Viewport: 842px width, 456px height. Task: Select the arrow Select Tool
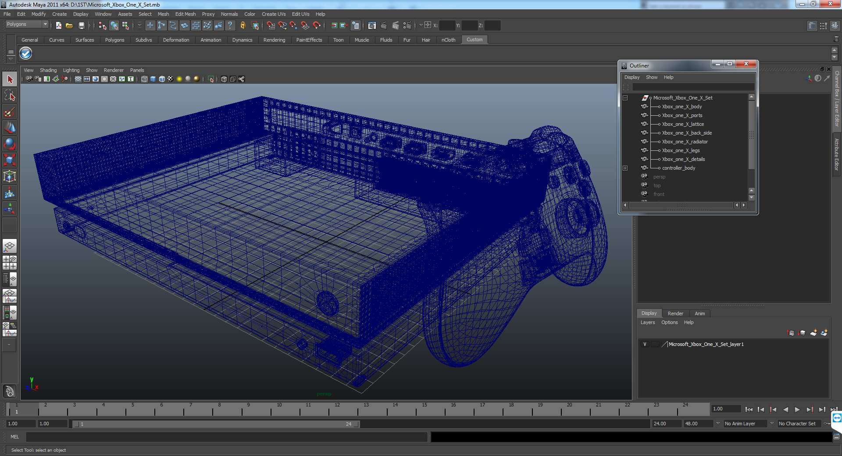pos(10,79)
